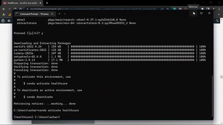Image resolution: width=223 pixels, height=125 pixels.
Task: Toggle the Chrome side panel
Action: point(208,9)
